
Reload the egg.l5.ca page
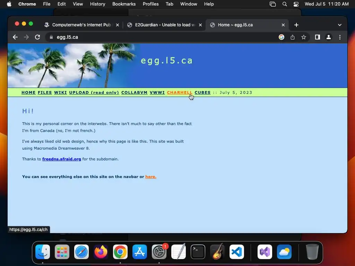tap(37, 37)
